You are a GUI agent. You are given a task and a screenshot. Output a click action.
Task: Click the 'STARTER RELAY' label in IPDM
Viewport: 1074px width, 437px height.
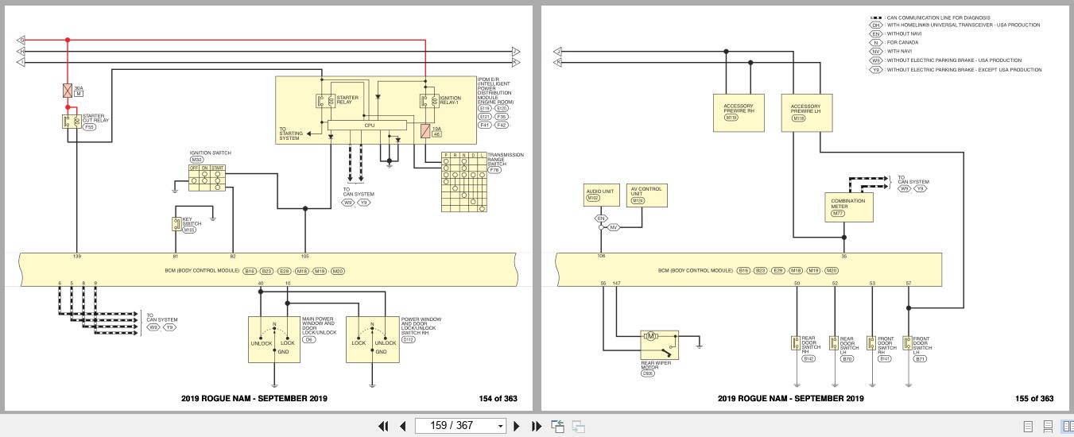point(347,99)
